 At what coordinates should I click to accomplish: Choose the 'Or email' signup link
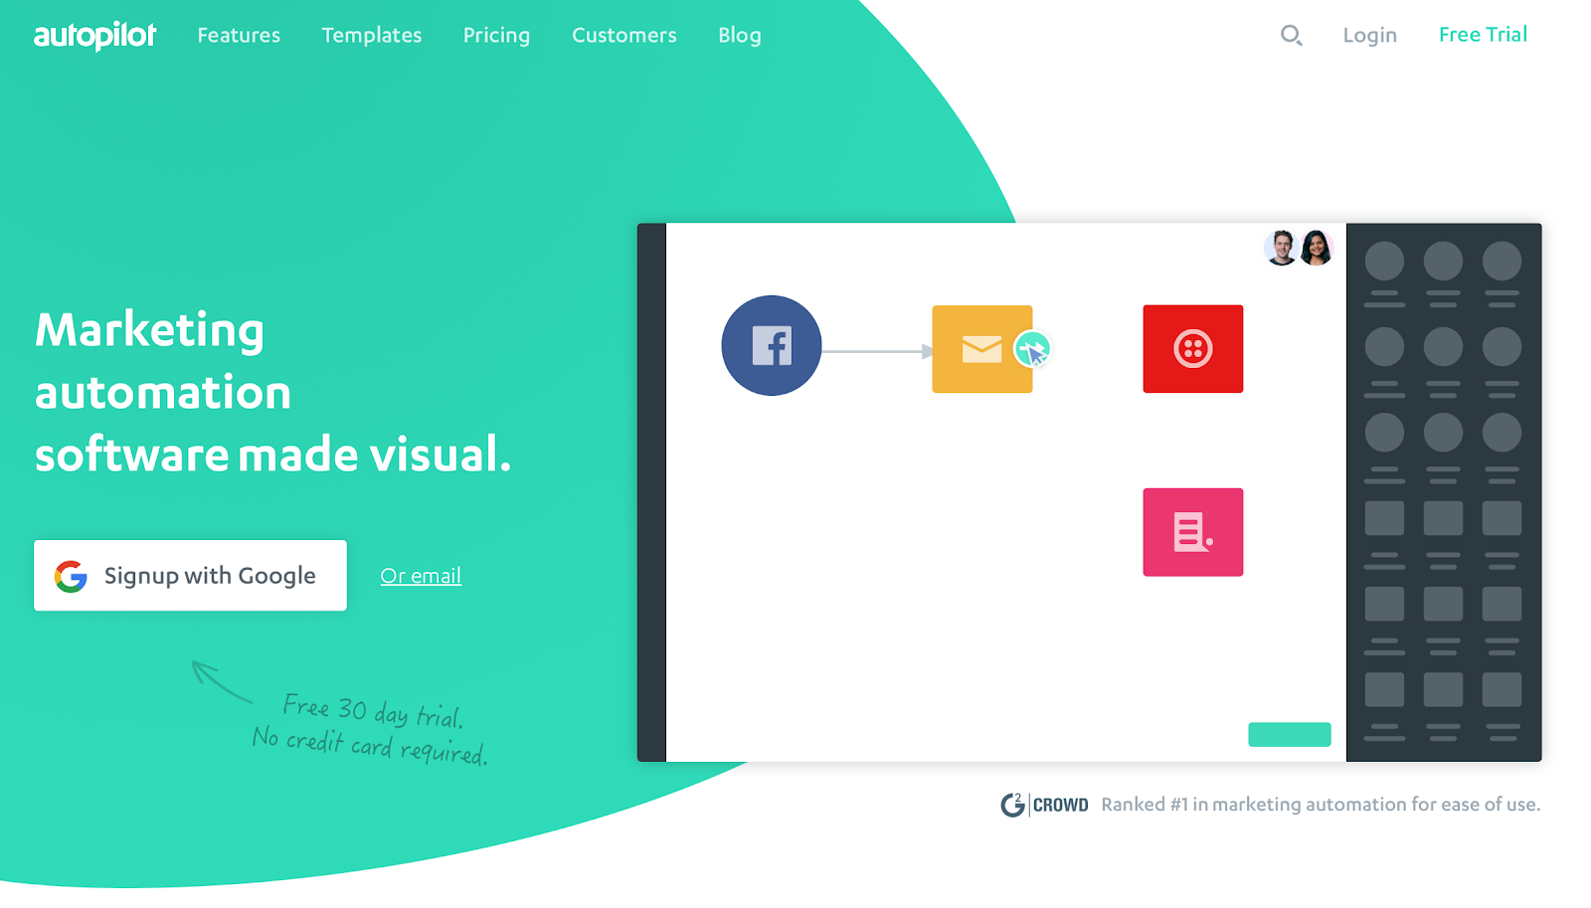(421, 576)
